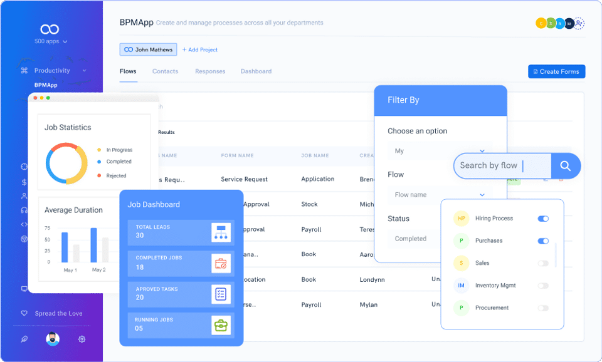Click the Job Statistics donut chart
This screenshot has height=362, width=602.
(x=66, y=163)
